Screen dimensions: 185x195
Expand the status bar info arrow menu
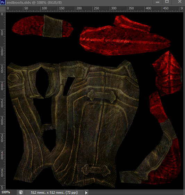[x=86, y=193]
